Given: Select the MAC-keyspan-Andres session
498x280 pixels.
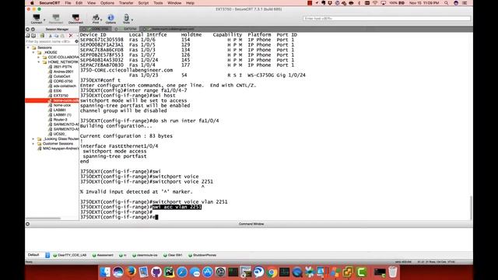Looking at the screenshot, I should click(x=61, y=149).
